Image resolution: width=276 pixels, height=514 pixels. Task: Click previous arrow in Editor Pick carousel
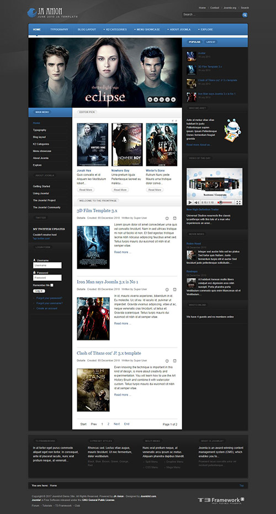(x=173, y=121)
